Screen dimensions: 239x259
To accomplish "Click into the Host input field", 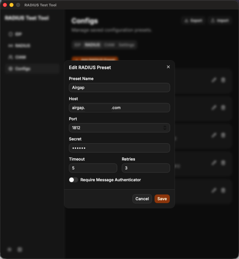I will point(119,108).
